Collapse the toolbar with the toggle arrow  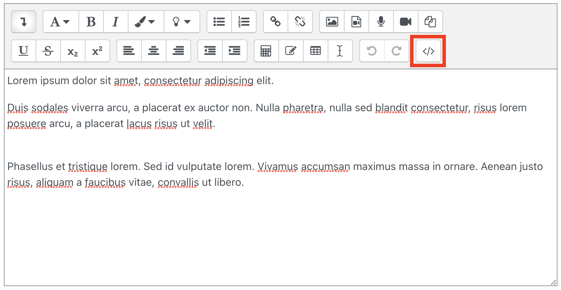24,22
